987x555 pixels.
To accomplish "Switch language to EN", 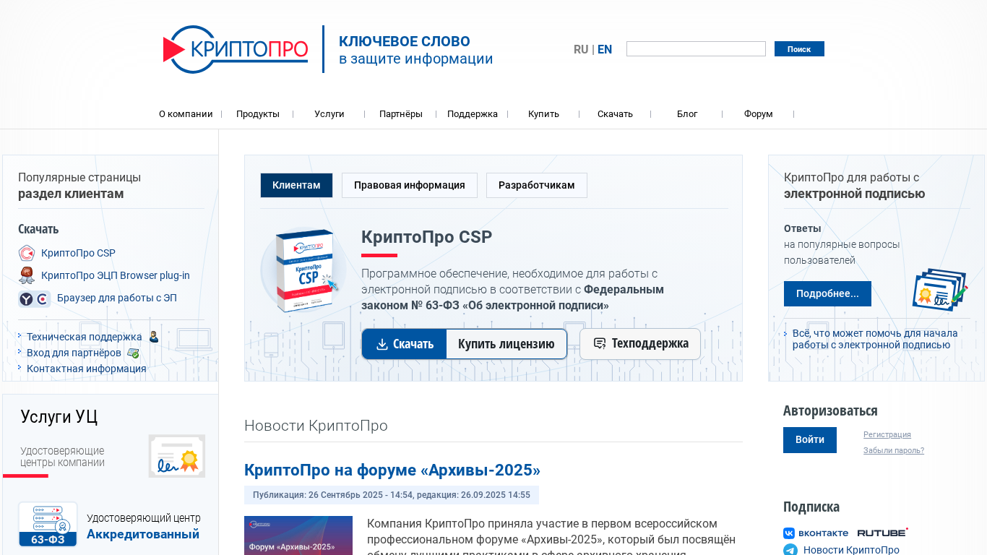I will point(605,49).
